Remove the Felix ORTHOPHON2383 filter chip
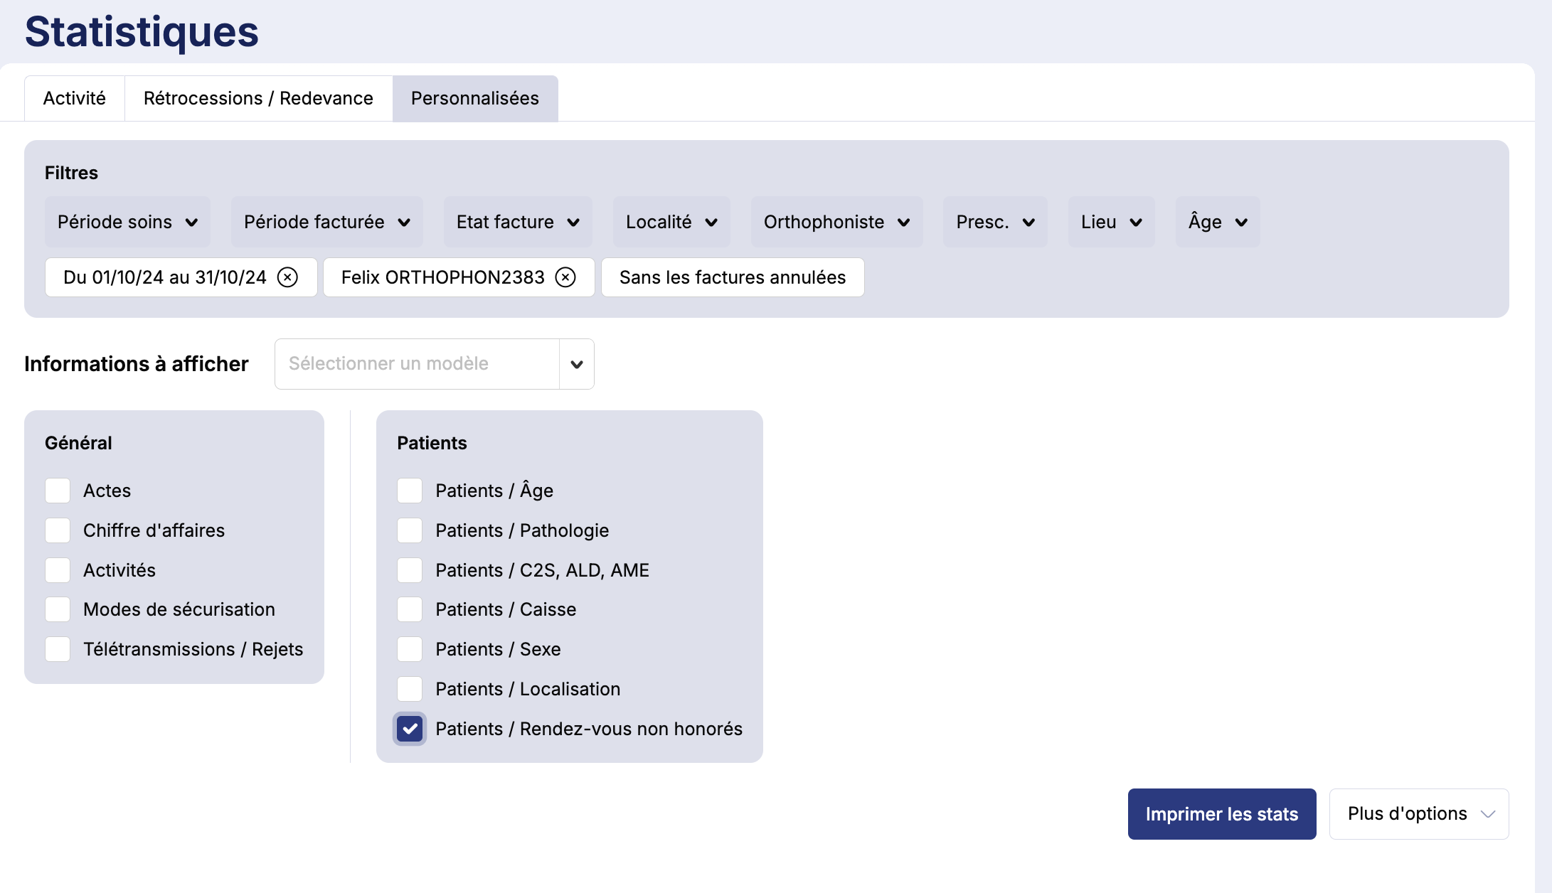1552x893 pixels. pyautogui.click(x=565, y=277)
